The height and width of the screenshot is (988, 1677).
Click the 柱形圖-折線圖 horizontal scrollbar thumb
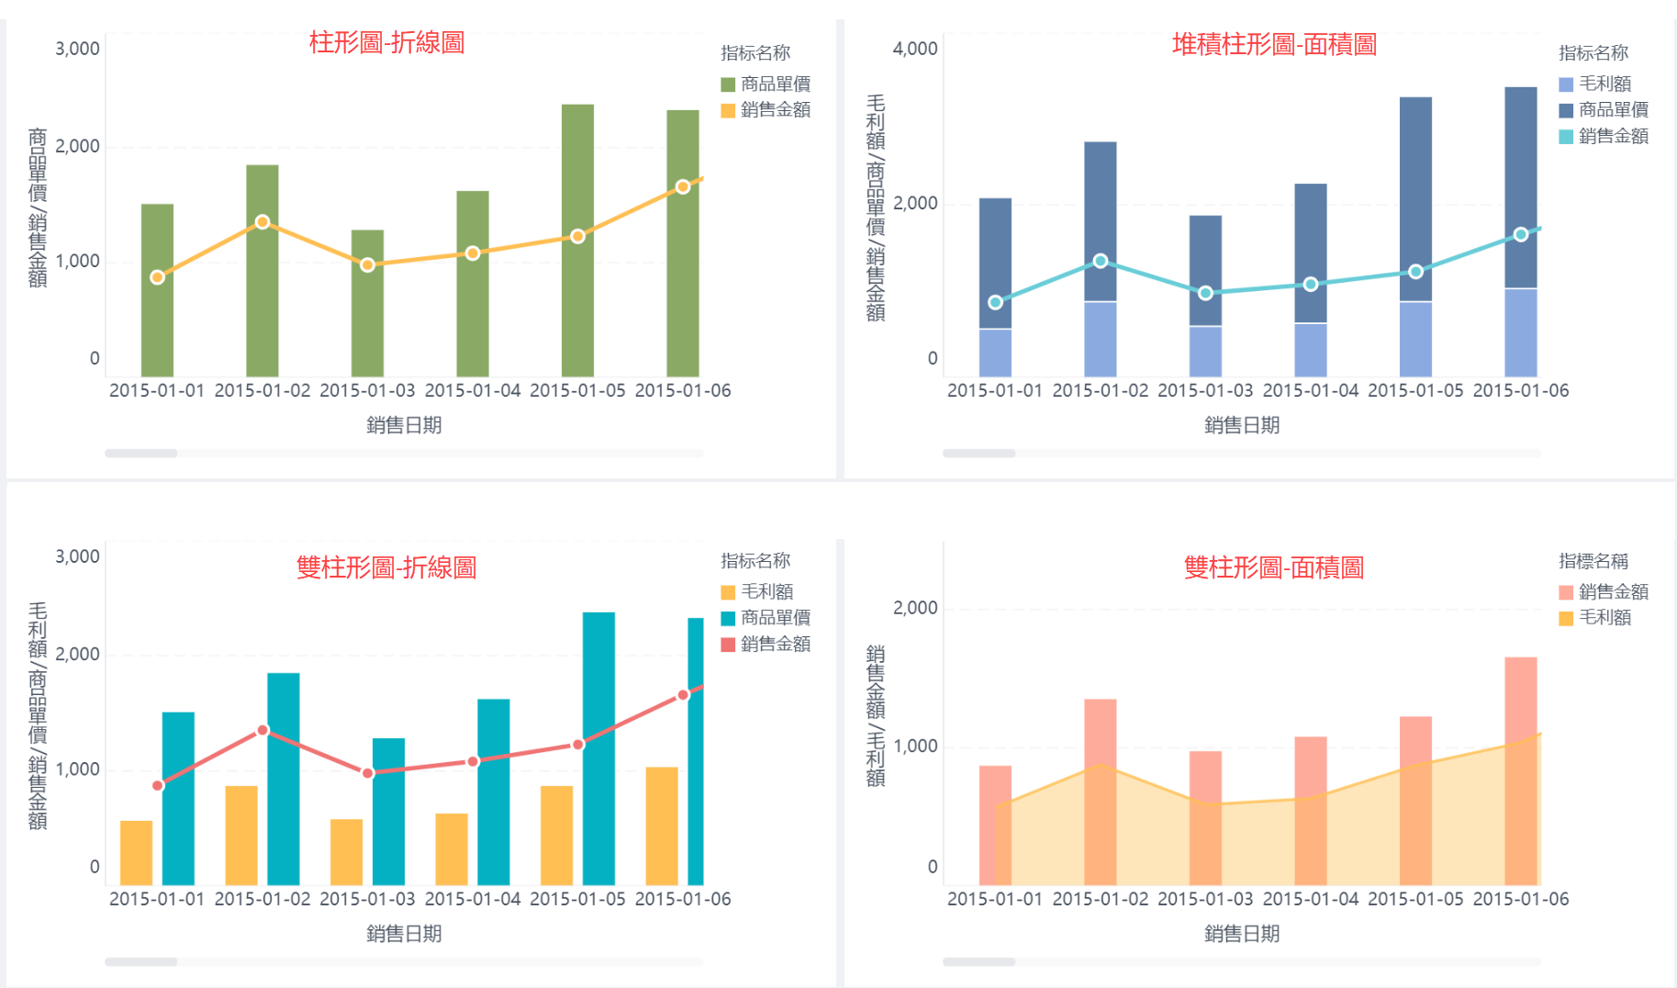pyautogui.click(x=141, y=454)
